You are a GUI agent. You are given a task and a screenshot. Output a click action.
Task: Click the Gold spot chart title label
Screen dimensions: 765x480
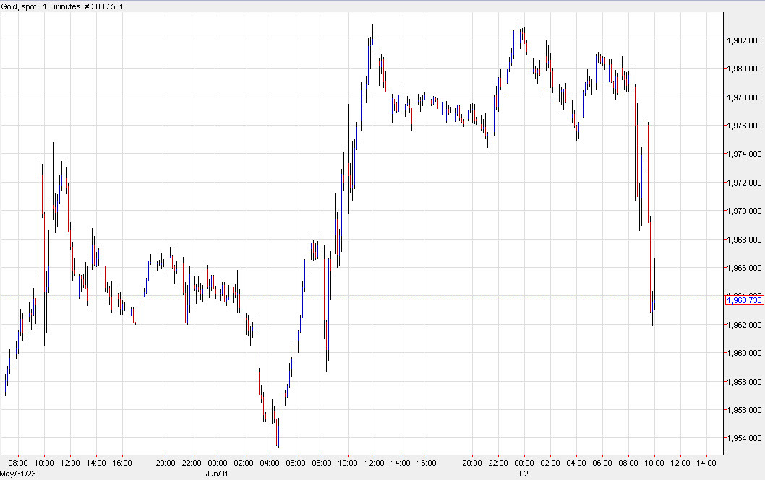click(22, 6)
